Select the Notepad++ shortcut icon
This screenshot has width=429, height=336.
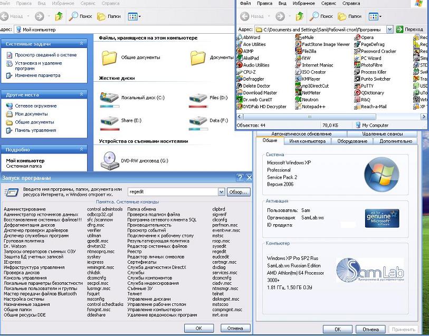coord(298,107)
